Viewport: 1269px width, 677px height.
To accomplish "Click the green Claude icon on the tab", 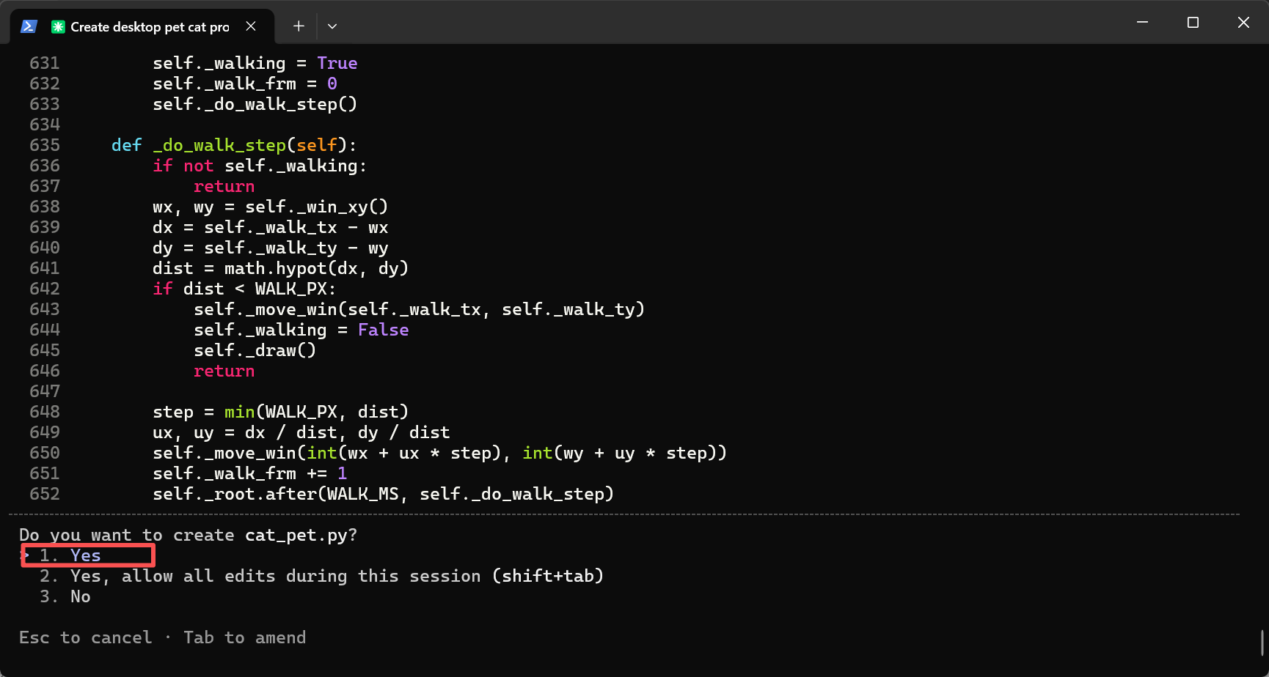I will [x=58, y=26].
